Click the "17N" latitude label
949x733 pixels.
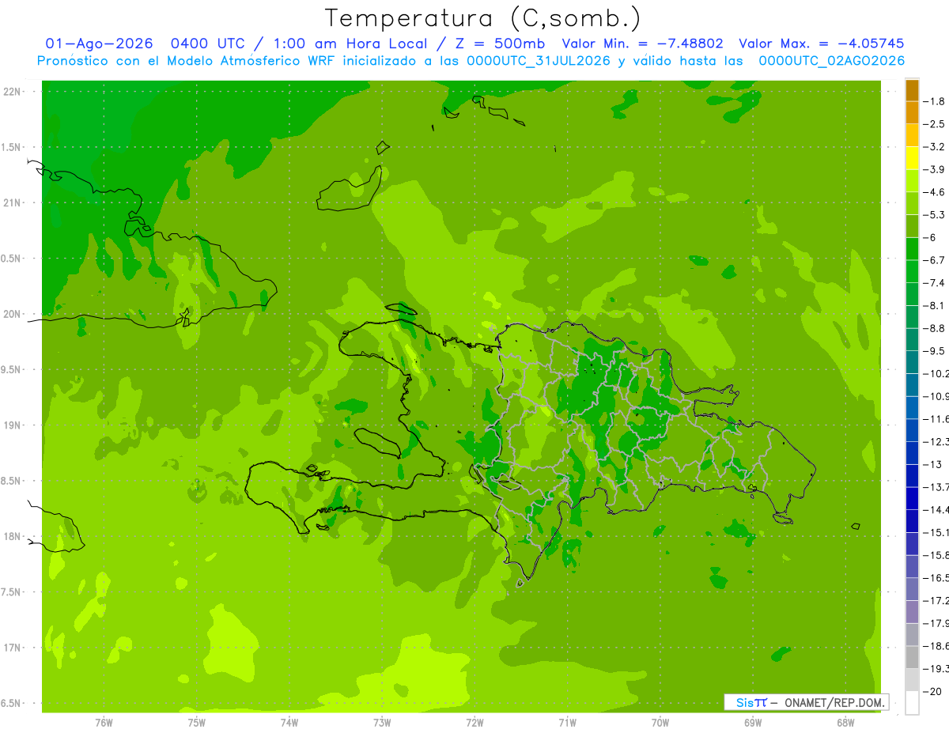pos(13,648)
